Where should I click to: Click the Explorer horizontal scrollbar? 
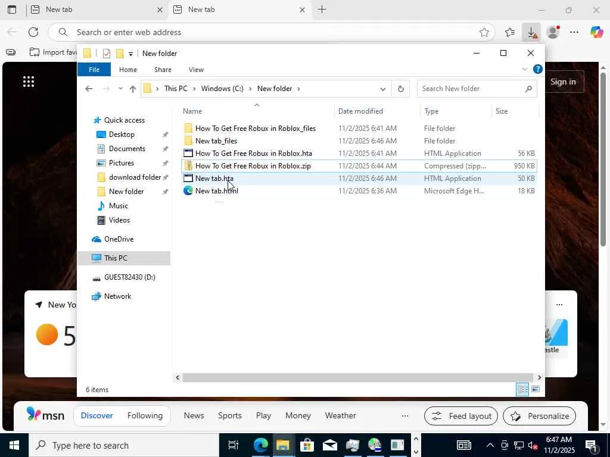pyautogui.click(x=357, y=378)
